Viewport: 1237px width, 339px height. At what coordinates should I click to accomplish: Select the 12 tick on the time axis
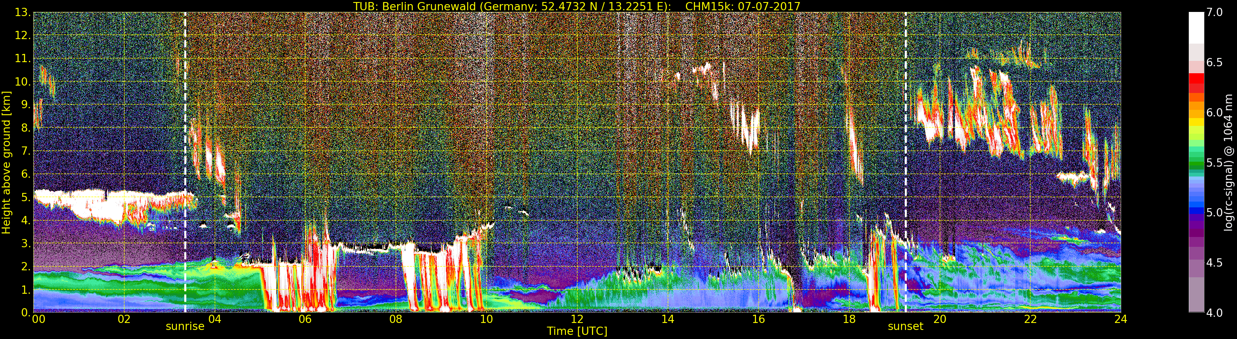pyautogui.click(x=577, y=319)
